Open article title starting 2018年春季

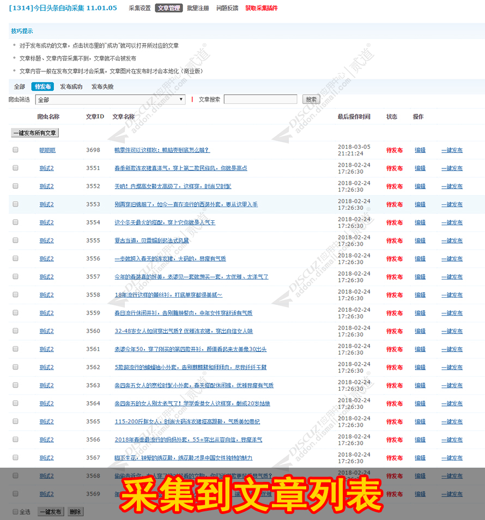pyautogui.click(x=189, y=440)
